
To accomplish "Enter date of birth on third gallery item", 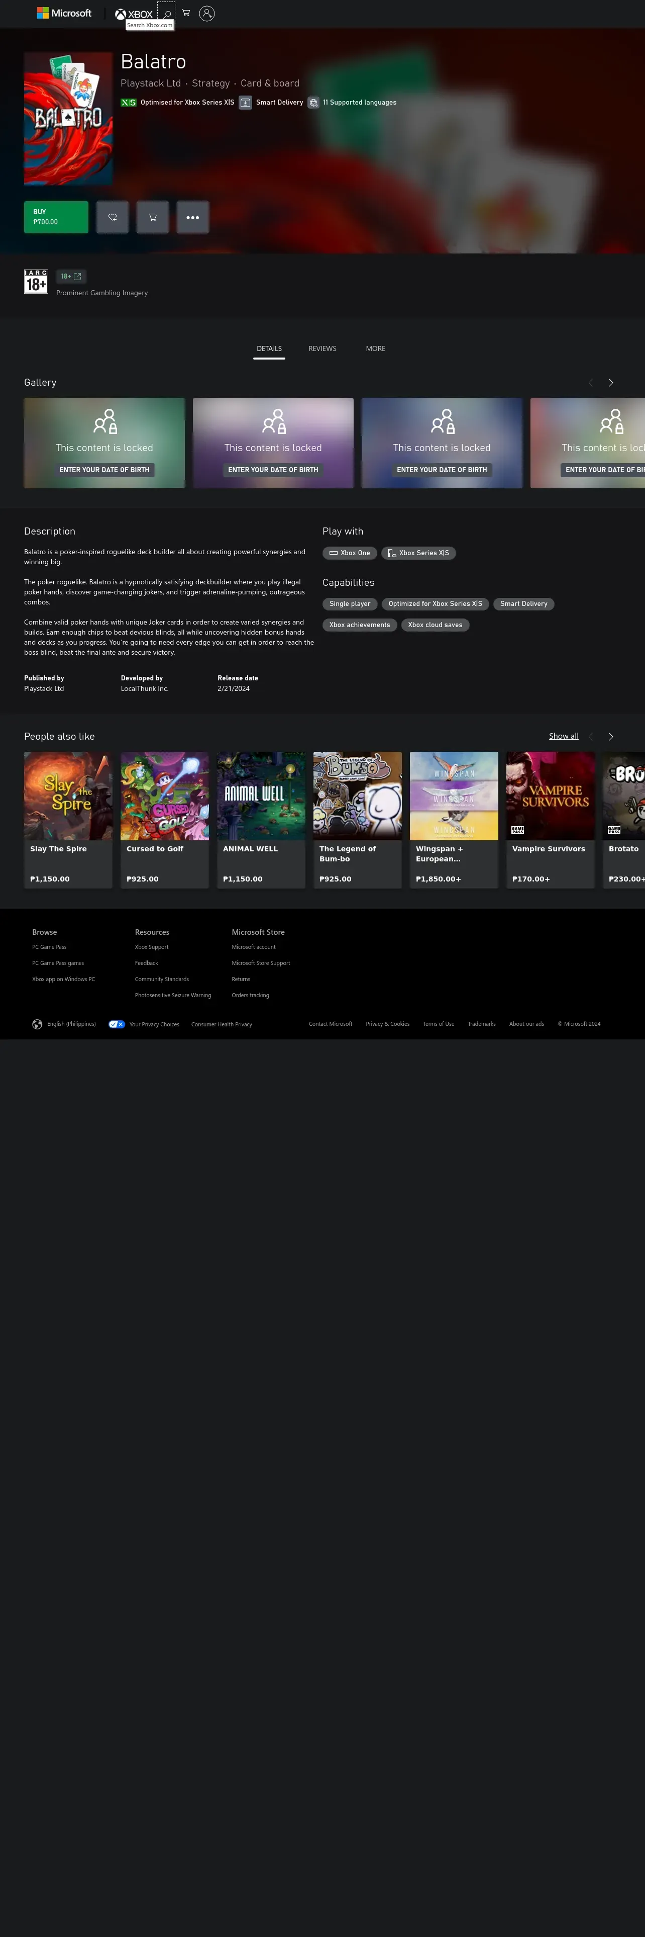I will [442, 470].
